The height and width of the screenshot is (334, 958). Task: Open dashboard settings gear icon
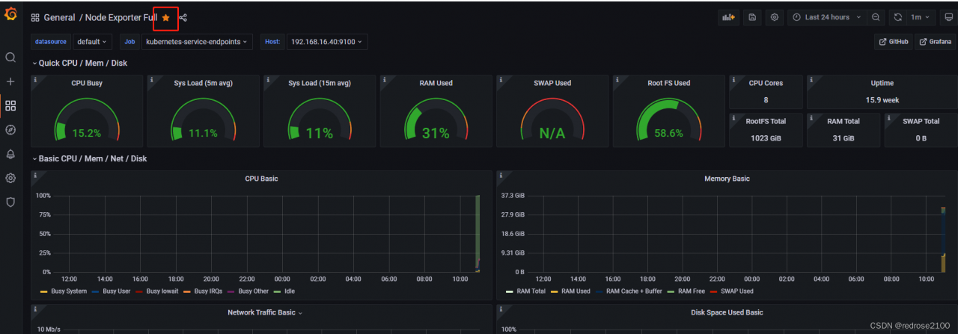click(775, 17)
